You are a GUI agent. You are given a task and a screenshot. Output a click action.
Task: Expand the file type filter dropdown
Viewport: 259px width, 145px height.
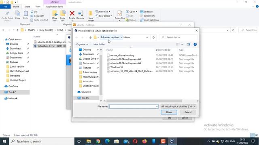pos(195,106)
